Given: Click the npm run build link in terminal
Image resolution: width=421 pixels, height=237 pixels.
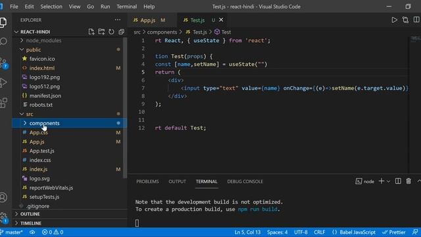Looking at the screenshot, I should pyautogui.click(x=258, y=209).
